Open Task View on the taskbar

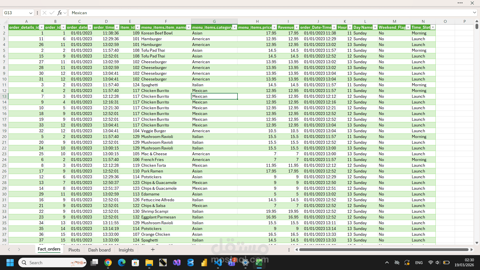pyautogui.click(x=94, y=262)
